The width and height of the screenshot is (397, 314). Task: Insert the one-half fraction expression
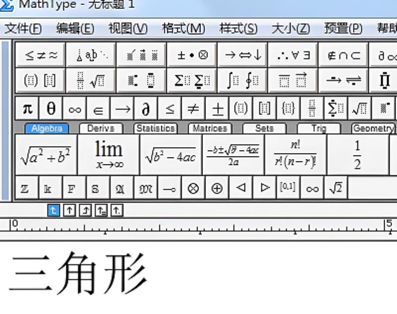point(358,155)
